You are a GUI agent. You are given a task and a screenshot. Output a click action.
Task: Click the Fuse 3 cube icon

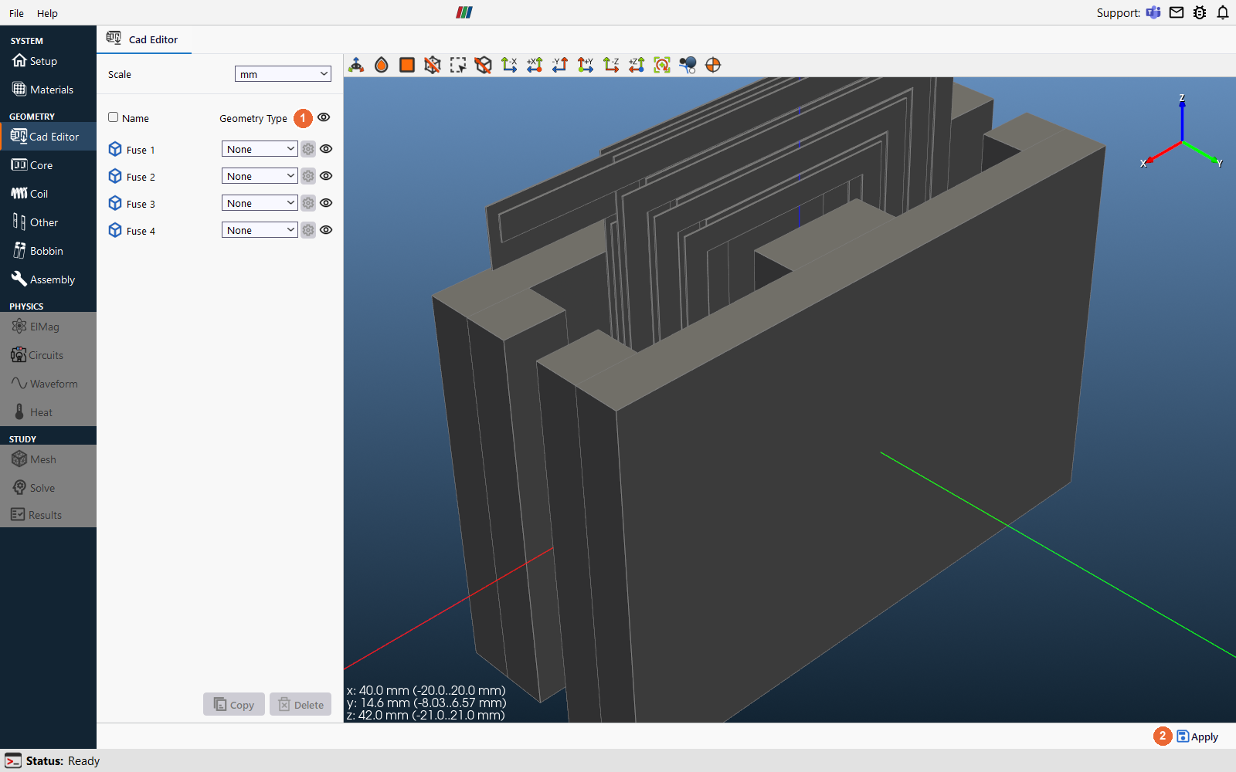click(x=115, y=203)
